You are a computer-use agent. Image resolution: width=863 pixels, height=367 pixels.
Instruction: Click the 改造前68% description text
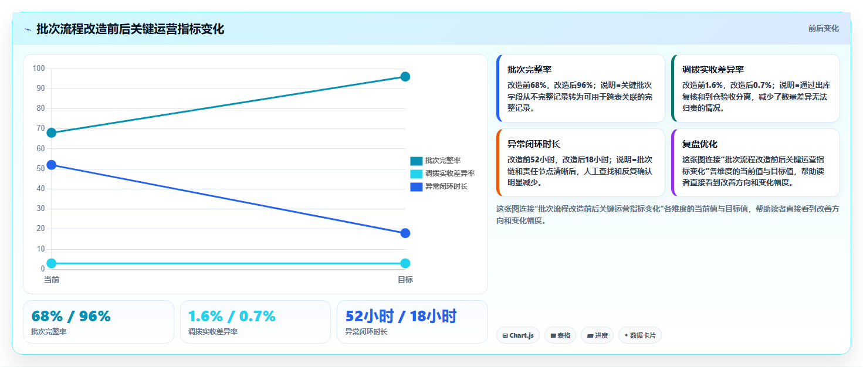point(580,97)
